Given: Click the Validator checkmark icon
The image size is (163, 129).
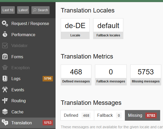Looking at the screenshot, I should 5,46.
